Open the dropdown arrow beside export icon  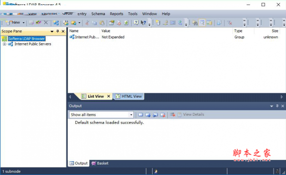pyautogui.click(x=79, y=23)
